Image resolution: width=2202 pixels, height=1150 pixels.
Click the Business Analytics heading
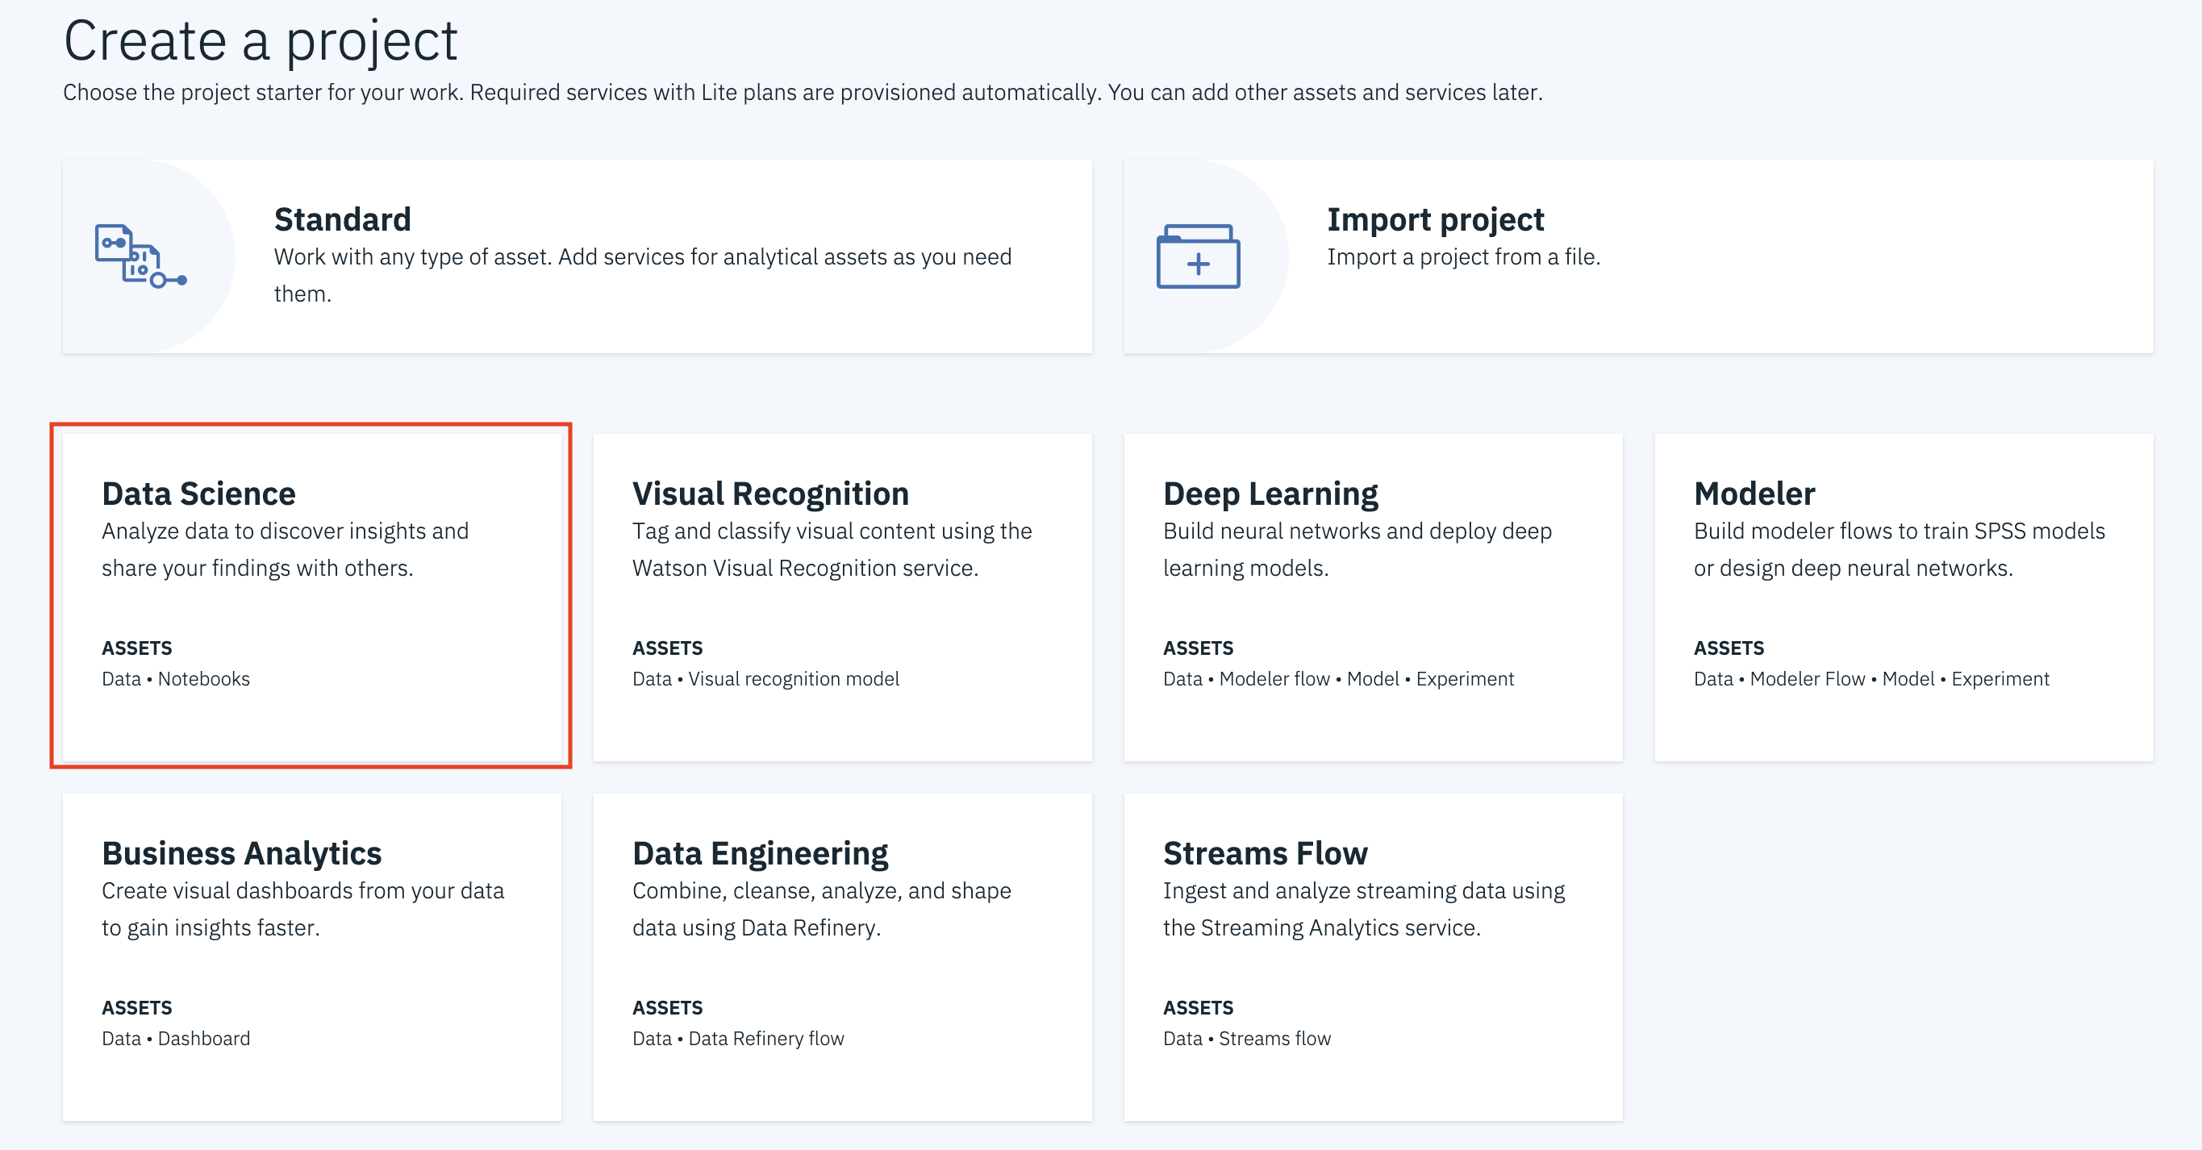pos(241,853)
